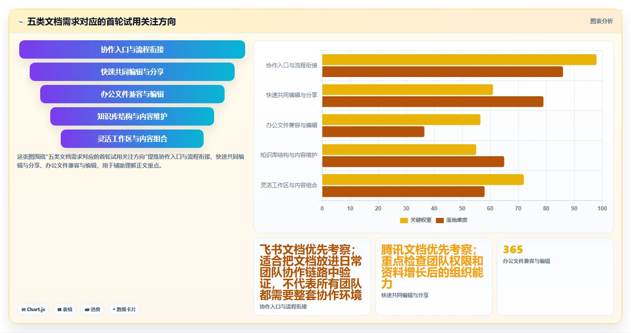Image resolution: width=631 pixels, height=333 pixels.
Task: Click the chart y-axis label 快速共同编辑与分享
Action: [x=291, y=95]
